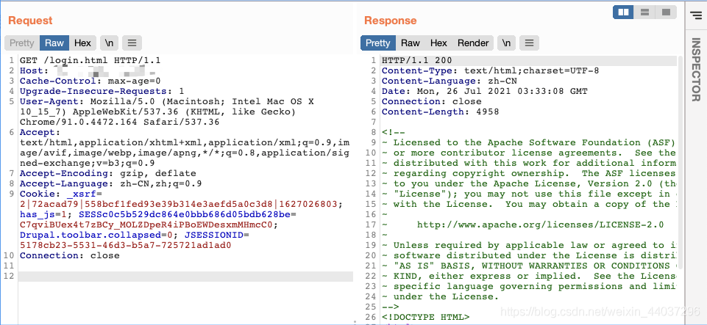Click the empty line 12 in Request editor
The height and width of the screenshot is (325, 707).
click(185, 276)
